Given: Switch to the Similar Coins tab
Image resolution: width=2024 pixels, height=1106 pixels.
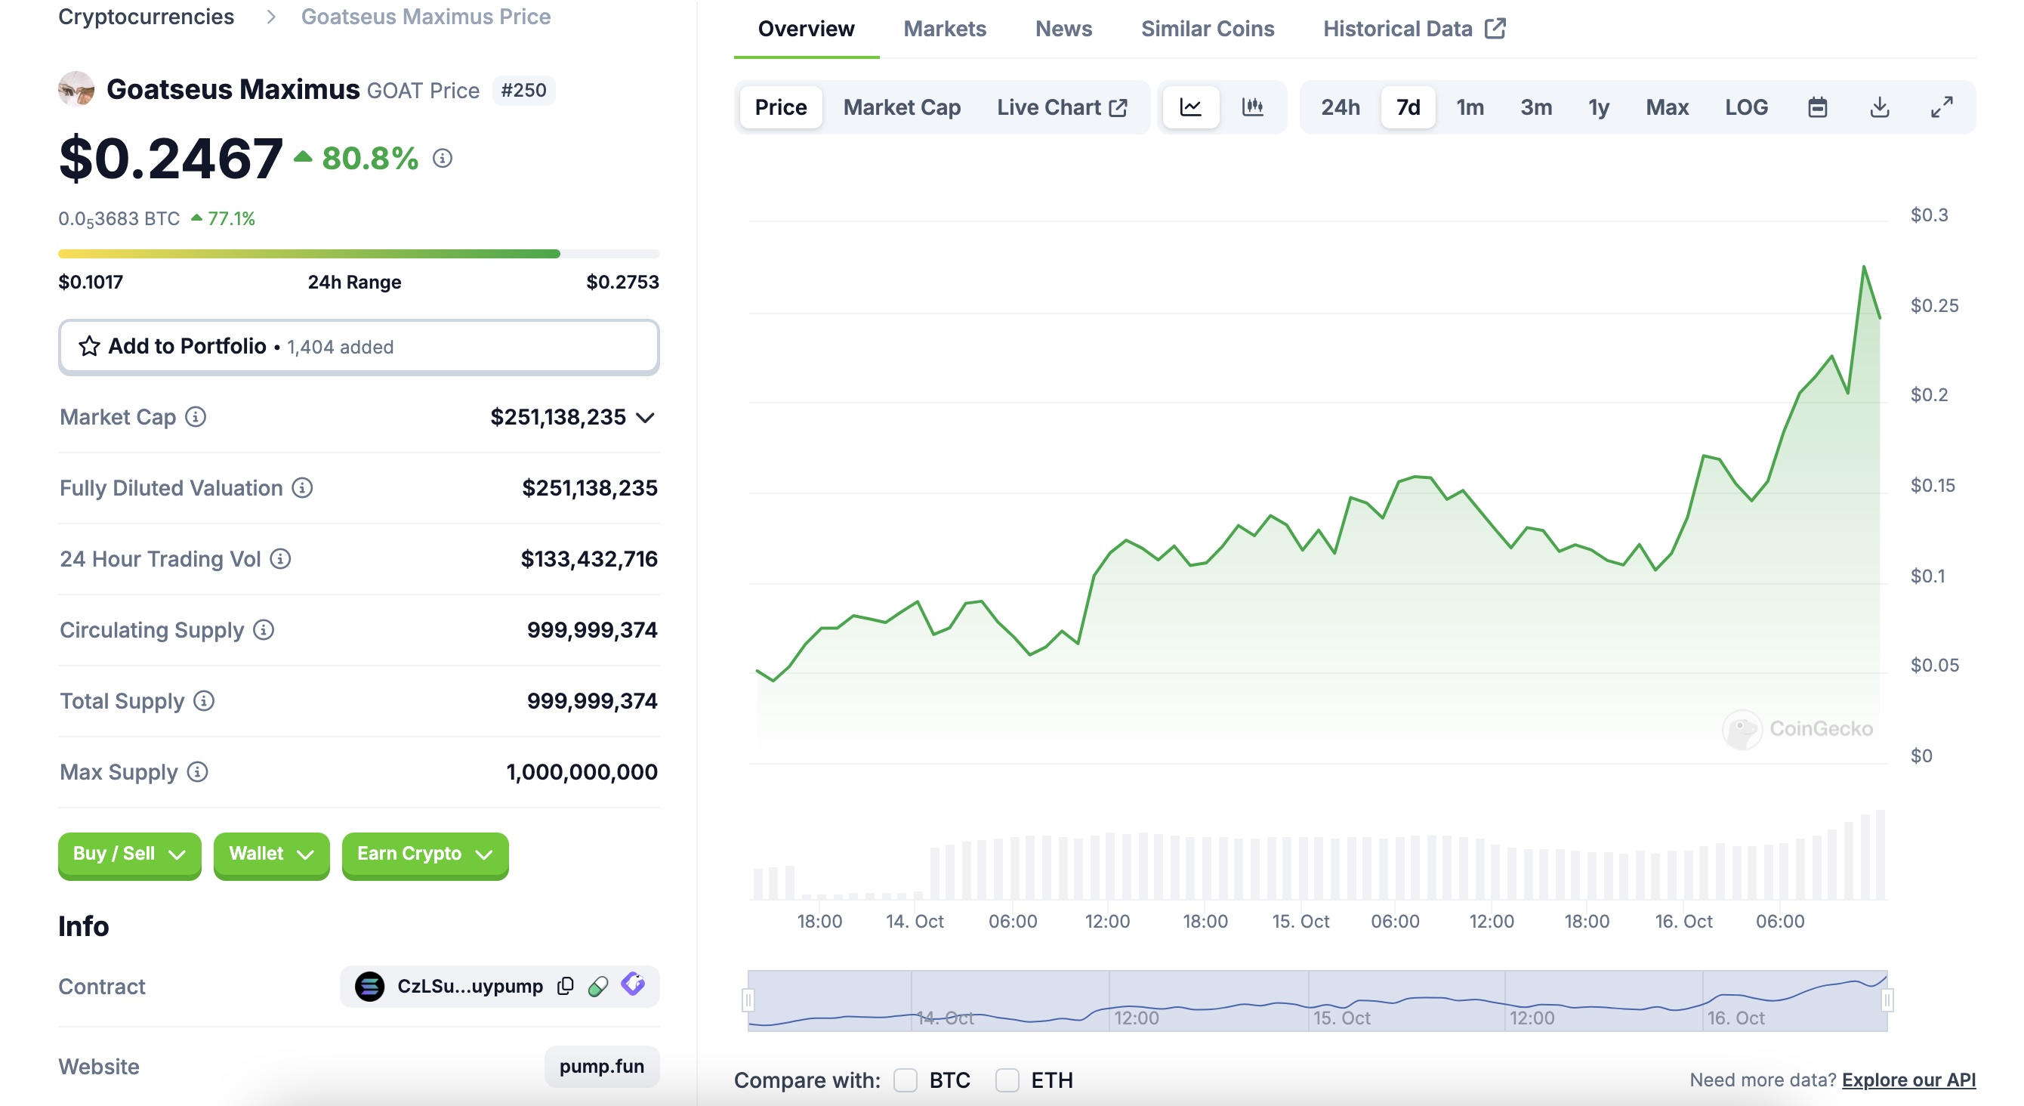Looking at the screenshot, I should pos(1208,29).
